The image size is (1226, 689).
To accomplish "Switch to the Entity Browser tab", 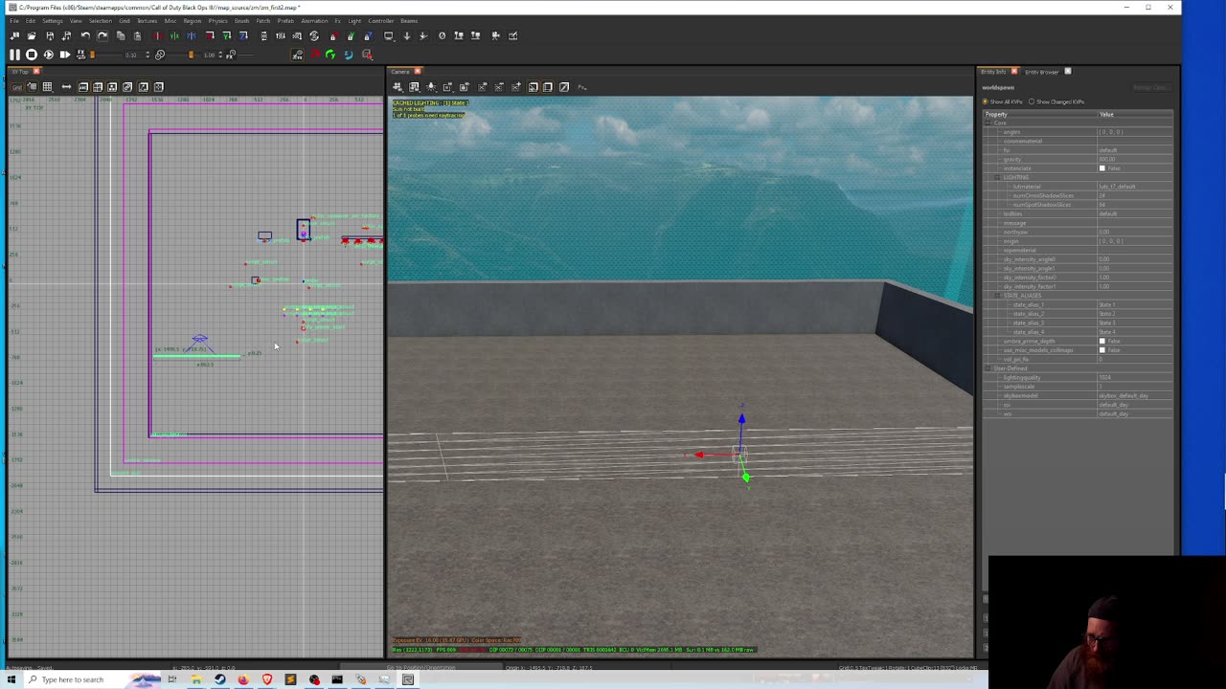I will (1042, 72).
